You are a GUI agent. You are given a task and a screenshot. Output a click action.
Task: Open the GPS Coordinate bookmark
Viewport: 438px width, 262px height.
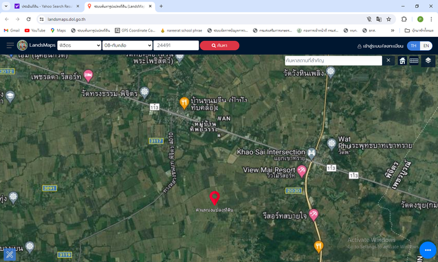coord(135,30)
